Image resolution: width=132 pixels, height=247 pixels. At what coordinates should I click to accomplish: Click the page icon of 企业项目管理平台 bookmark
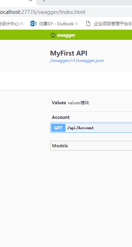tap(88, 23)
